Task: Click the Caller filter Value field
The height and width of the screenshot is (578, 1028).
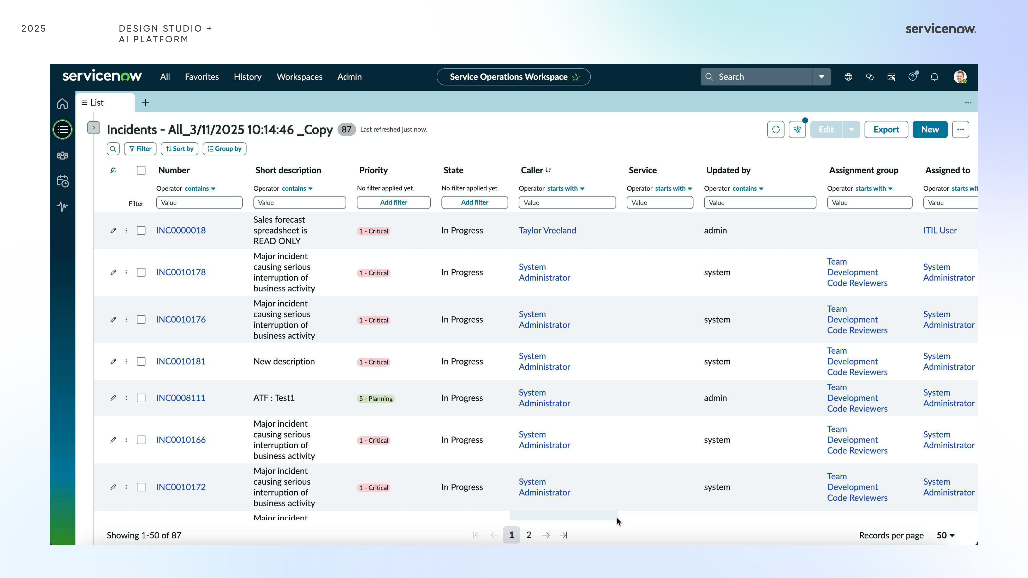Action: [567, 203]
